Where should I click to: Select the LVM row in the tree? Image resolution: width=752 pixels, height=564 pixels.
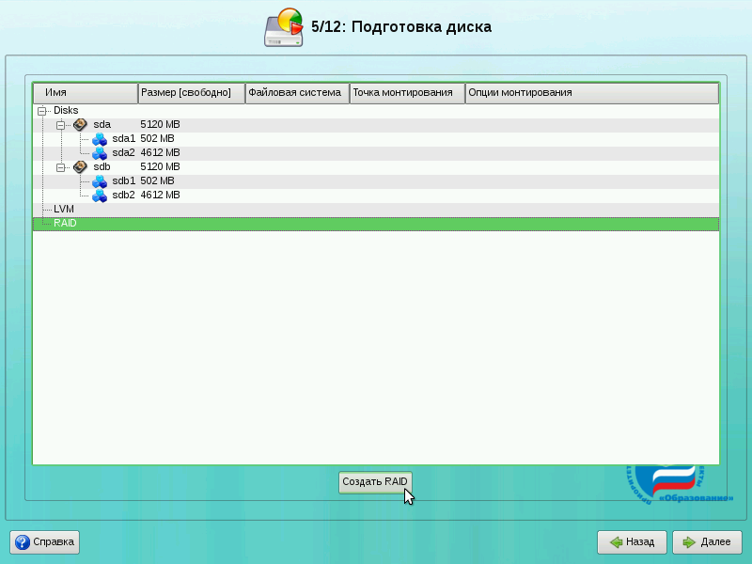tap(64, 209)
